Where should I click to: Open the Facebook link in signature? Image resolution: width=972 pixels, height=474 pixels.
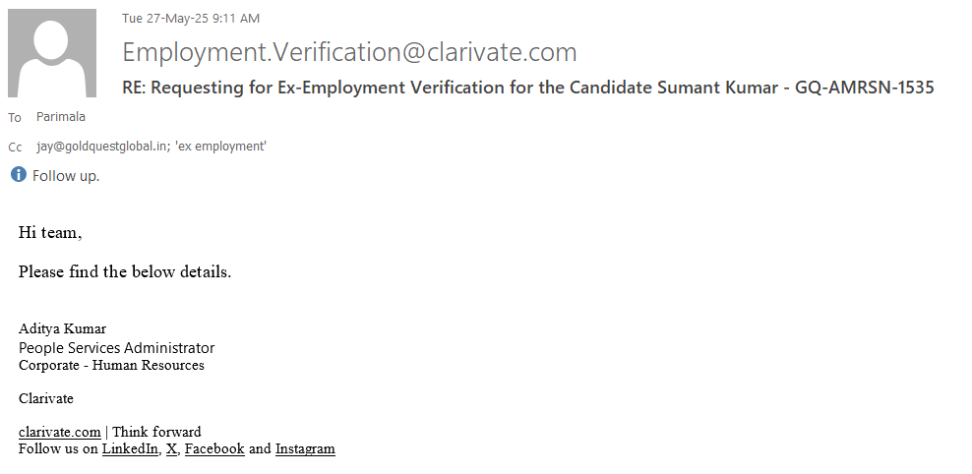point(214,449)
